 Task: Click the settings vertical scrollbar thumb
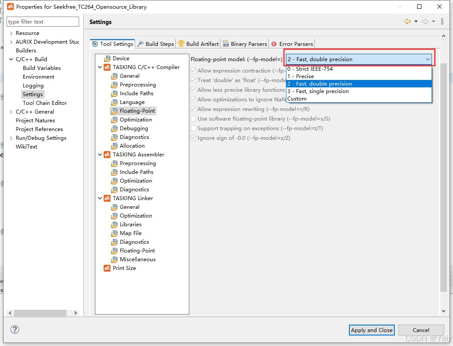click(x=443, y=177)
